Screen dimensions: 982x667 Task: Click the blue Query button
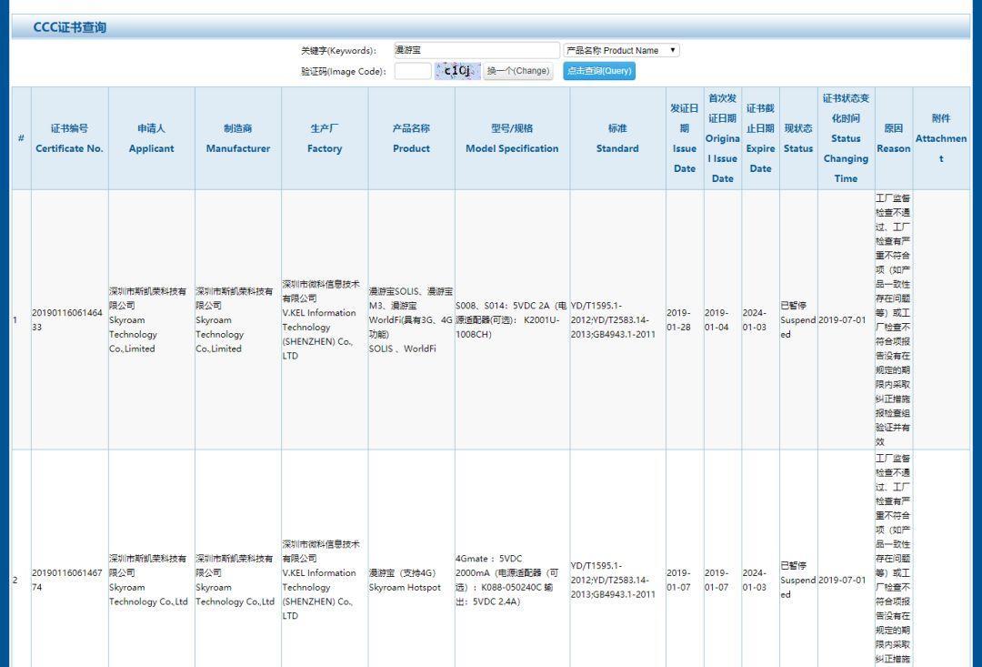599,71
